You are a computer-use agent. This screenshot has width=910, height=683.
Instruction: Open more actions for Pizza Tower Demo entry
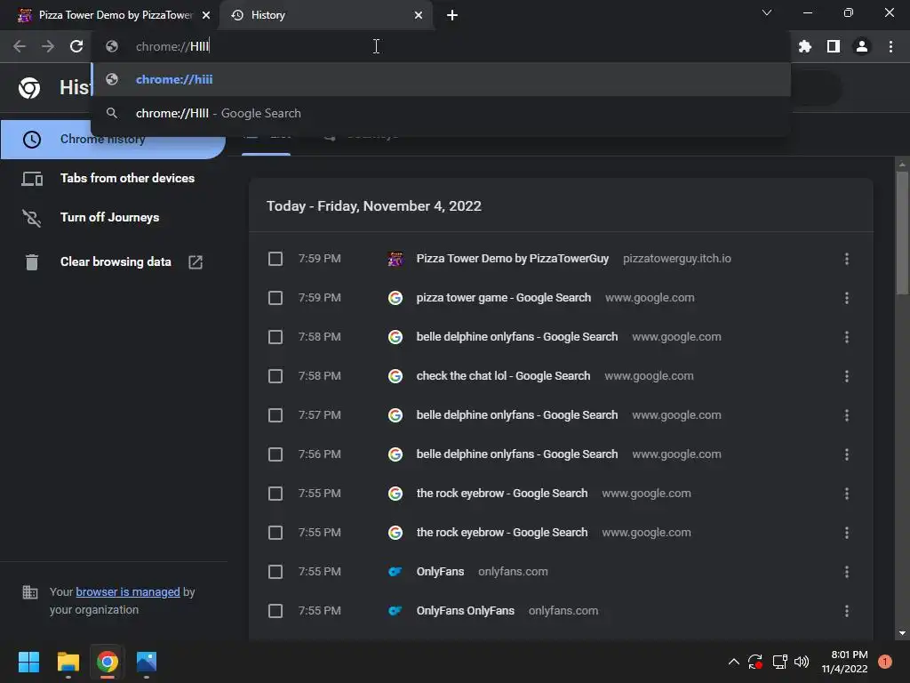click(x=847, y=259)
